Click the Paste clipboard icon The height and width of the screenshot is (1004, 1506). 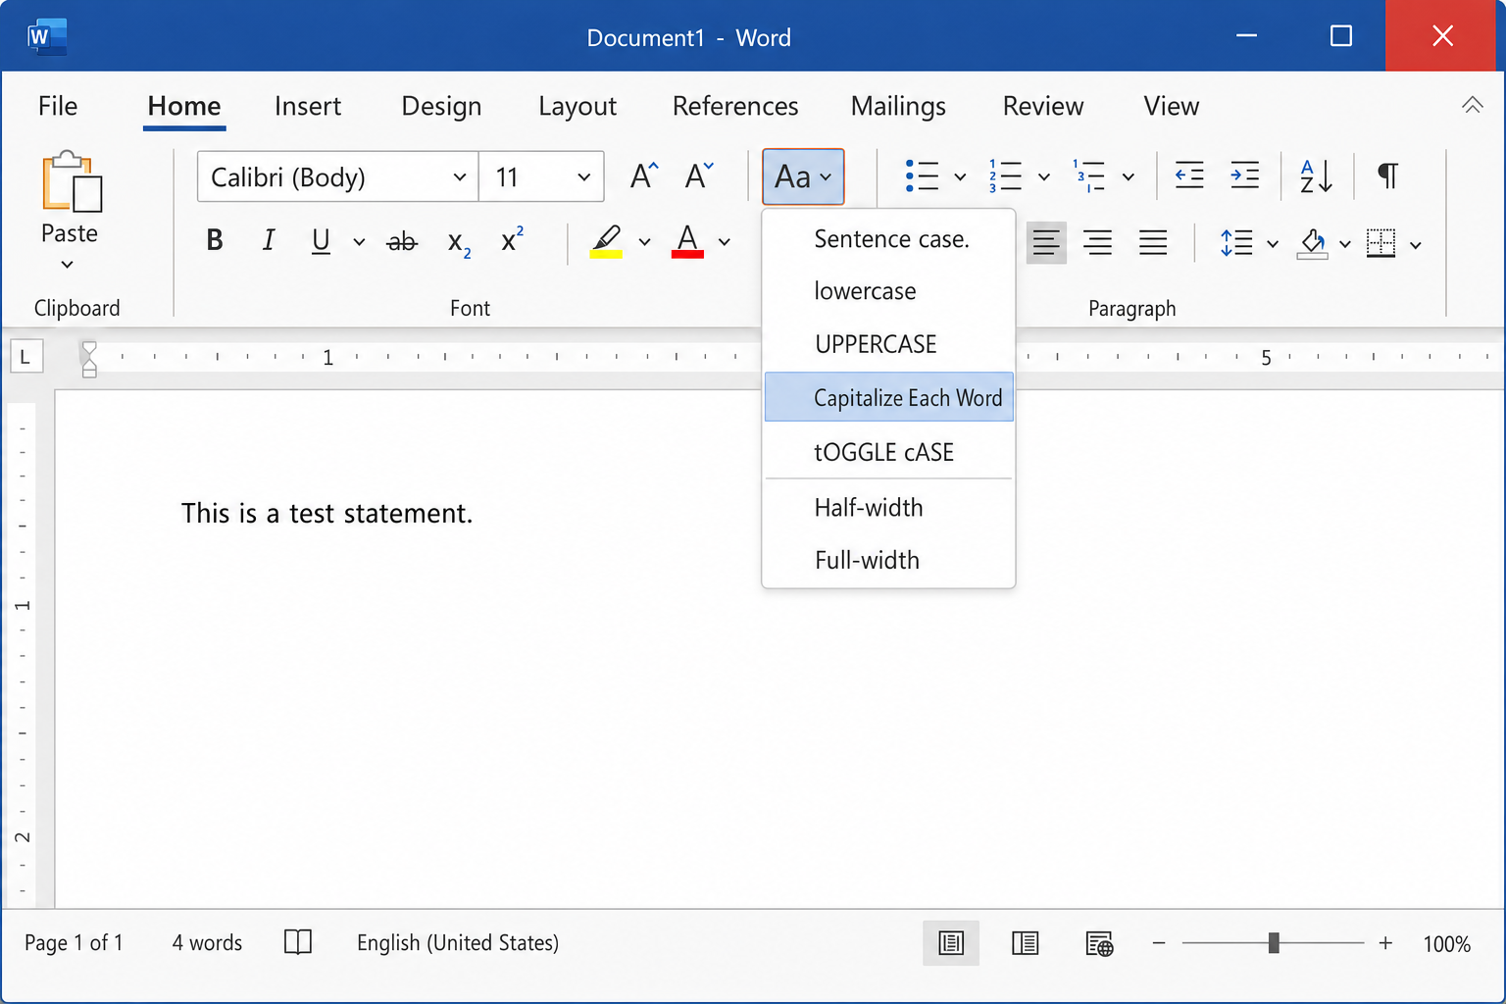71,182
